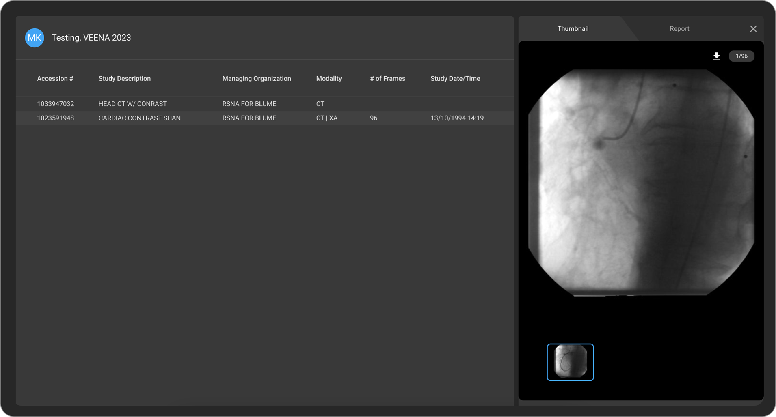Click the large angiogram preview image
Viewport: 776px width, 417px height.
641,183
